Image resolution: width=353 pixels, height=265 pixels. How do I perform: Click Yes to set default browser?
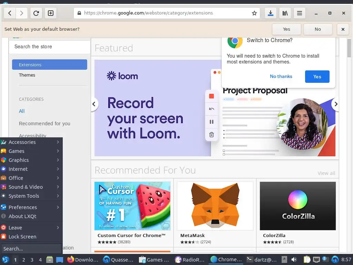point(286,29)
